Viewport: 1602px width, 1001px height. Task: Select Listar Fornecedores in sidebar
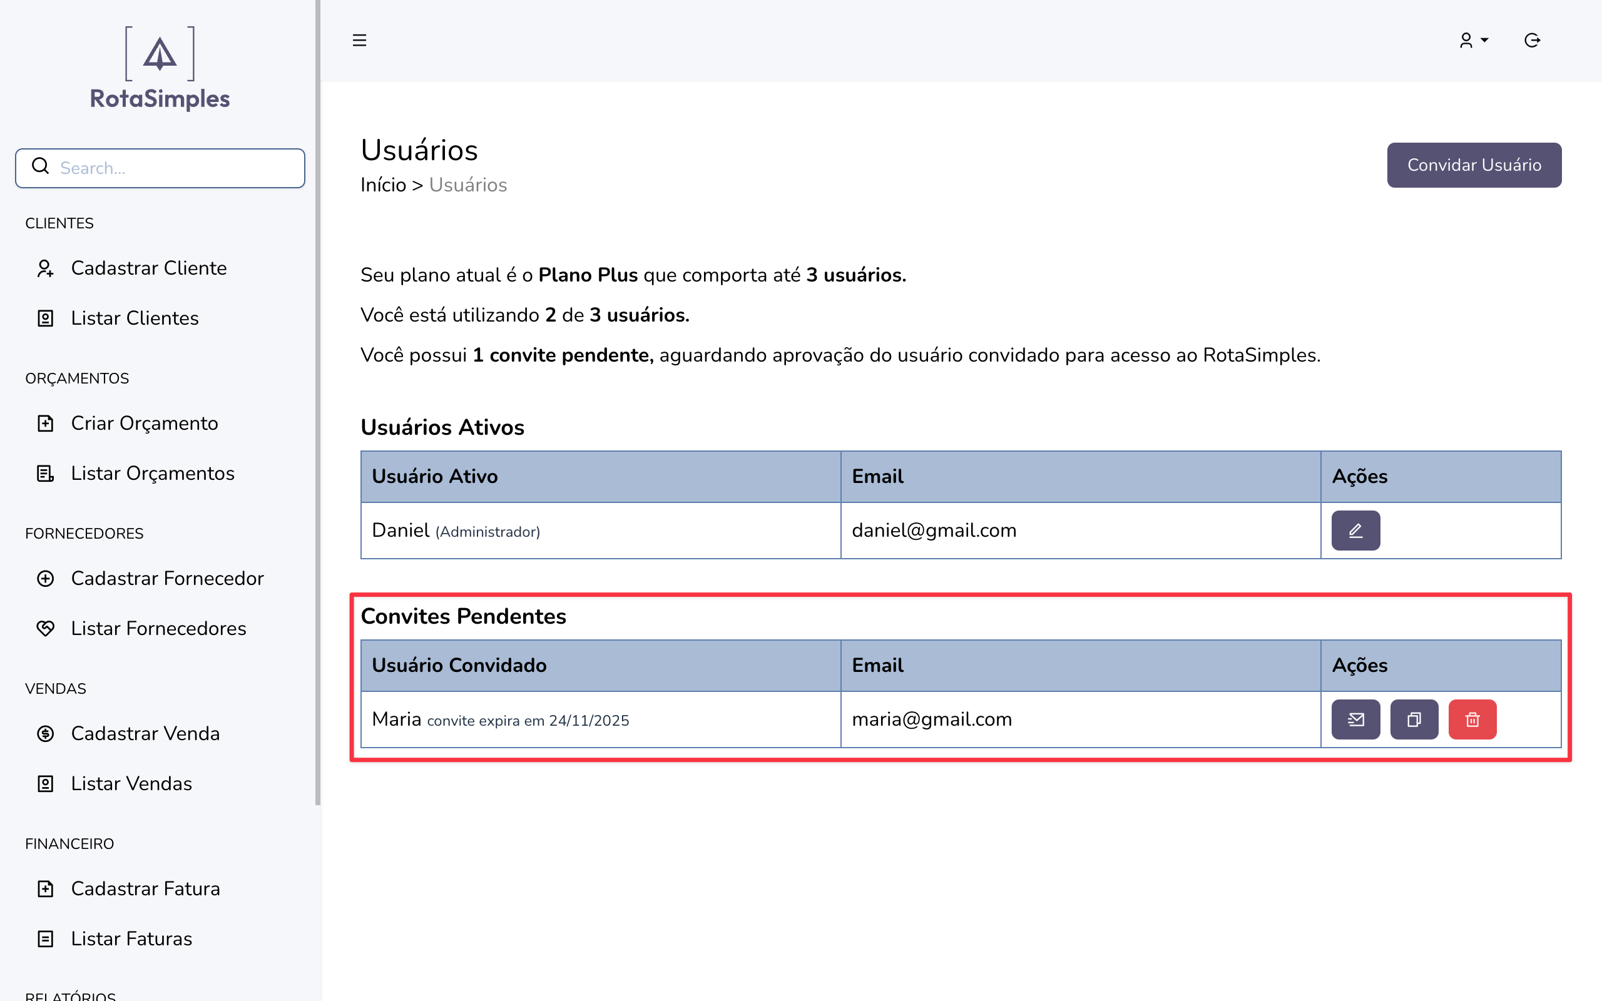[158, 628]
